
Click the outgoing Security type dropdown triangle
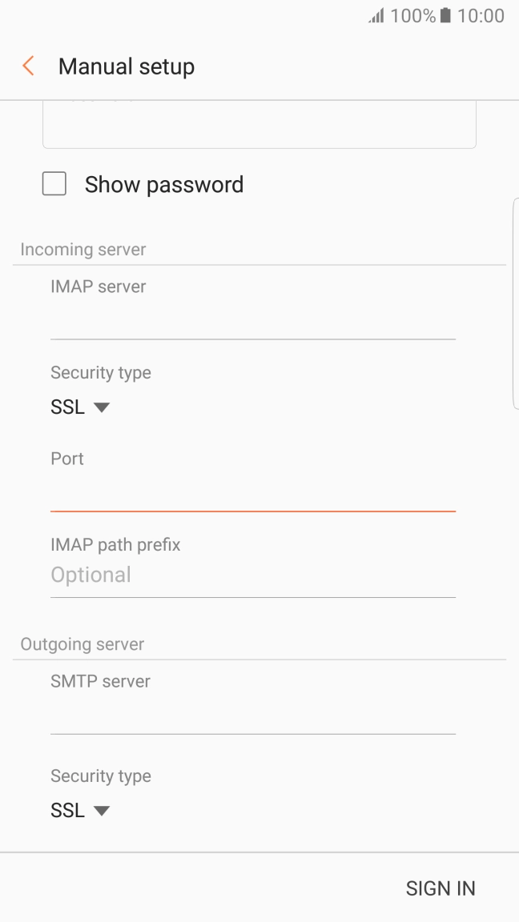point(102,811)
